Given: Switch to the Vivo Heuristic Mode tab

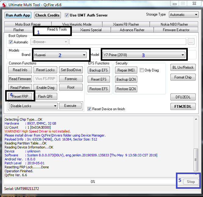Looking at the screenshot, I should coord(77,24).
